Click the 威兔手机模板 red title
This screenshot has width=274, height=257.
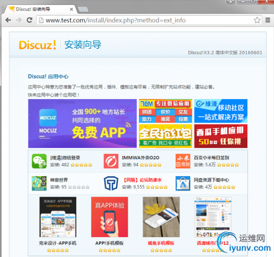point(161,243)
